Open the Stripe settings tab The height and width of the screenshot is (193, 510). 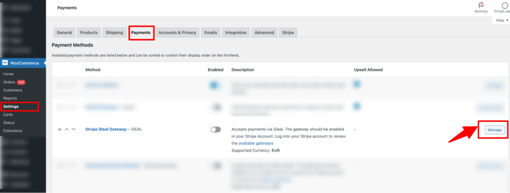pyautogui.click(x=288, y=33)
